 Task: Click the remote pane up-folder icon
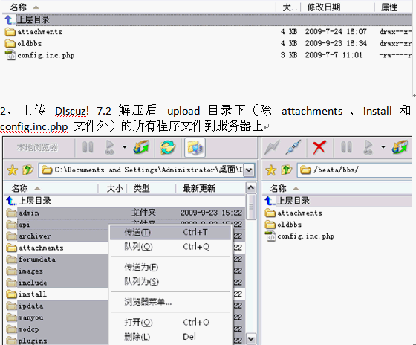point(287,170)
